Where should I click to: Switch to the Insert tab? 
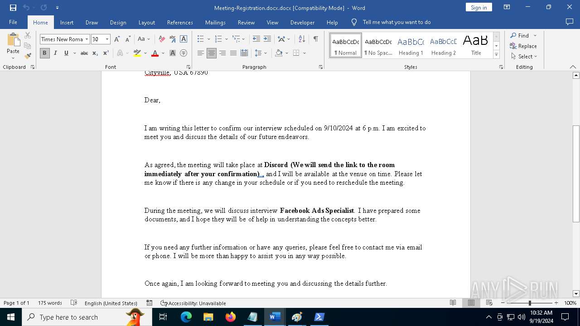[x=67, y=22]
